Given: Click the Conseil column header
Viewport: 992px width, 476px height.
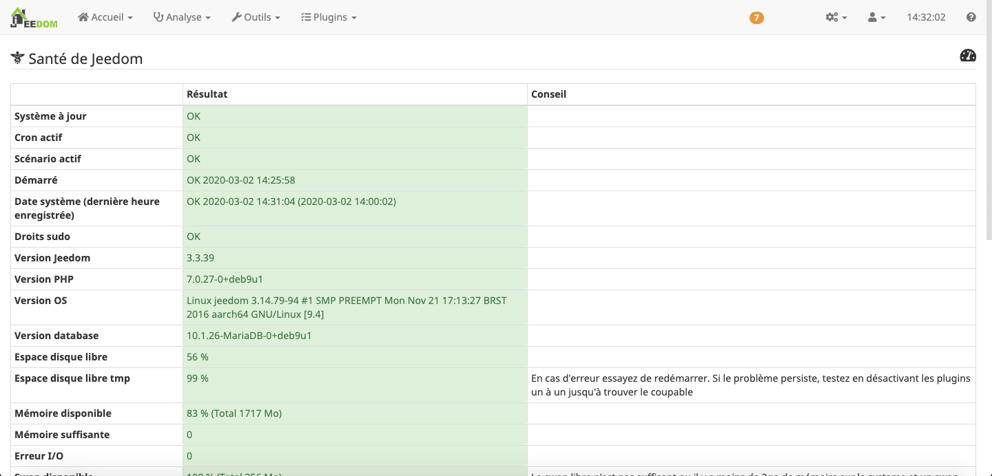Looking at the screenshot, I should pyautogui.click(x=548, y=94).
